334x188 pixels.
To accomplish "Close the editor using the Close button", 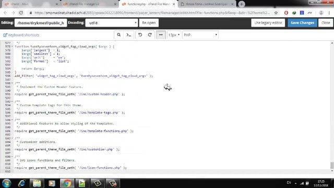I will [326, 23].
